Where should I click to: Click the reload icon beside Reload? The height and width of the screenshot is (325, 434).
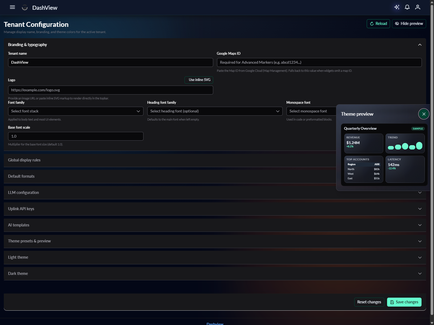372,24
